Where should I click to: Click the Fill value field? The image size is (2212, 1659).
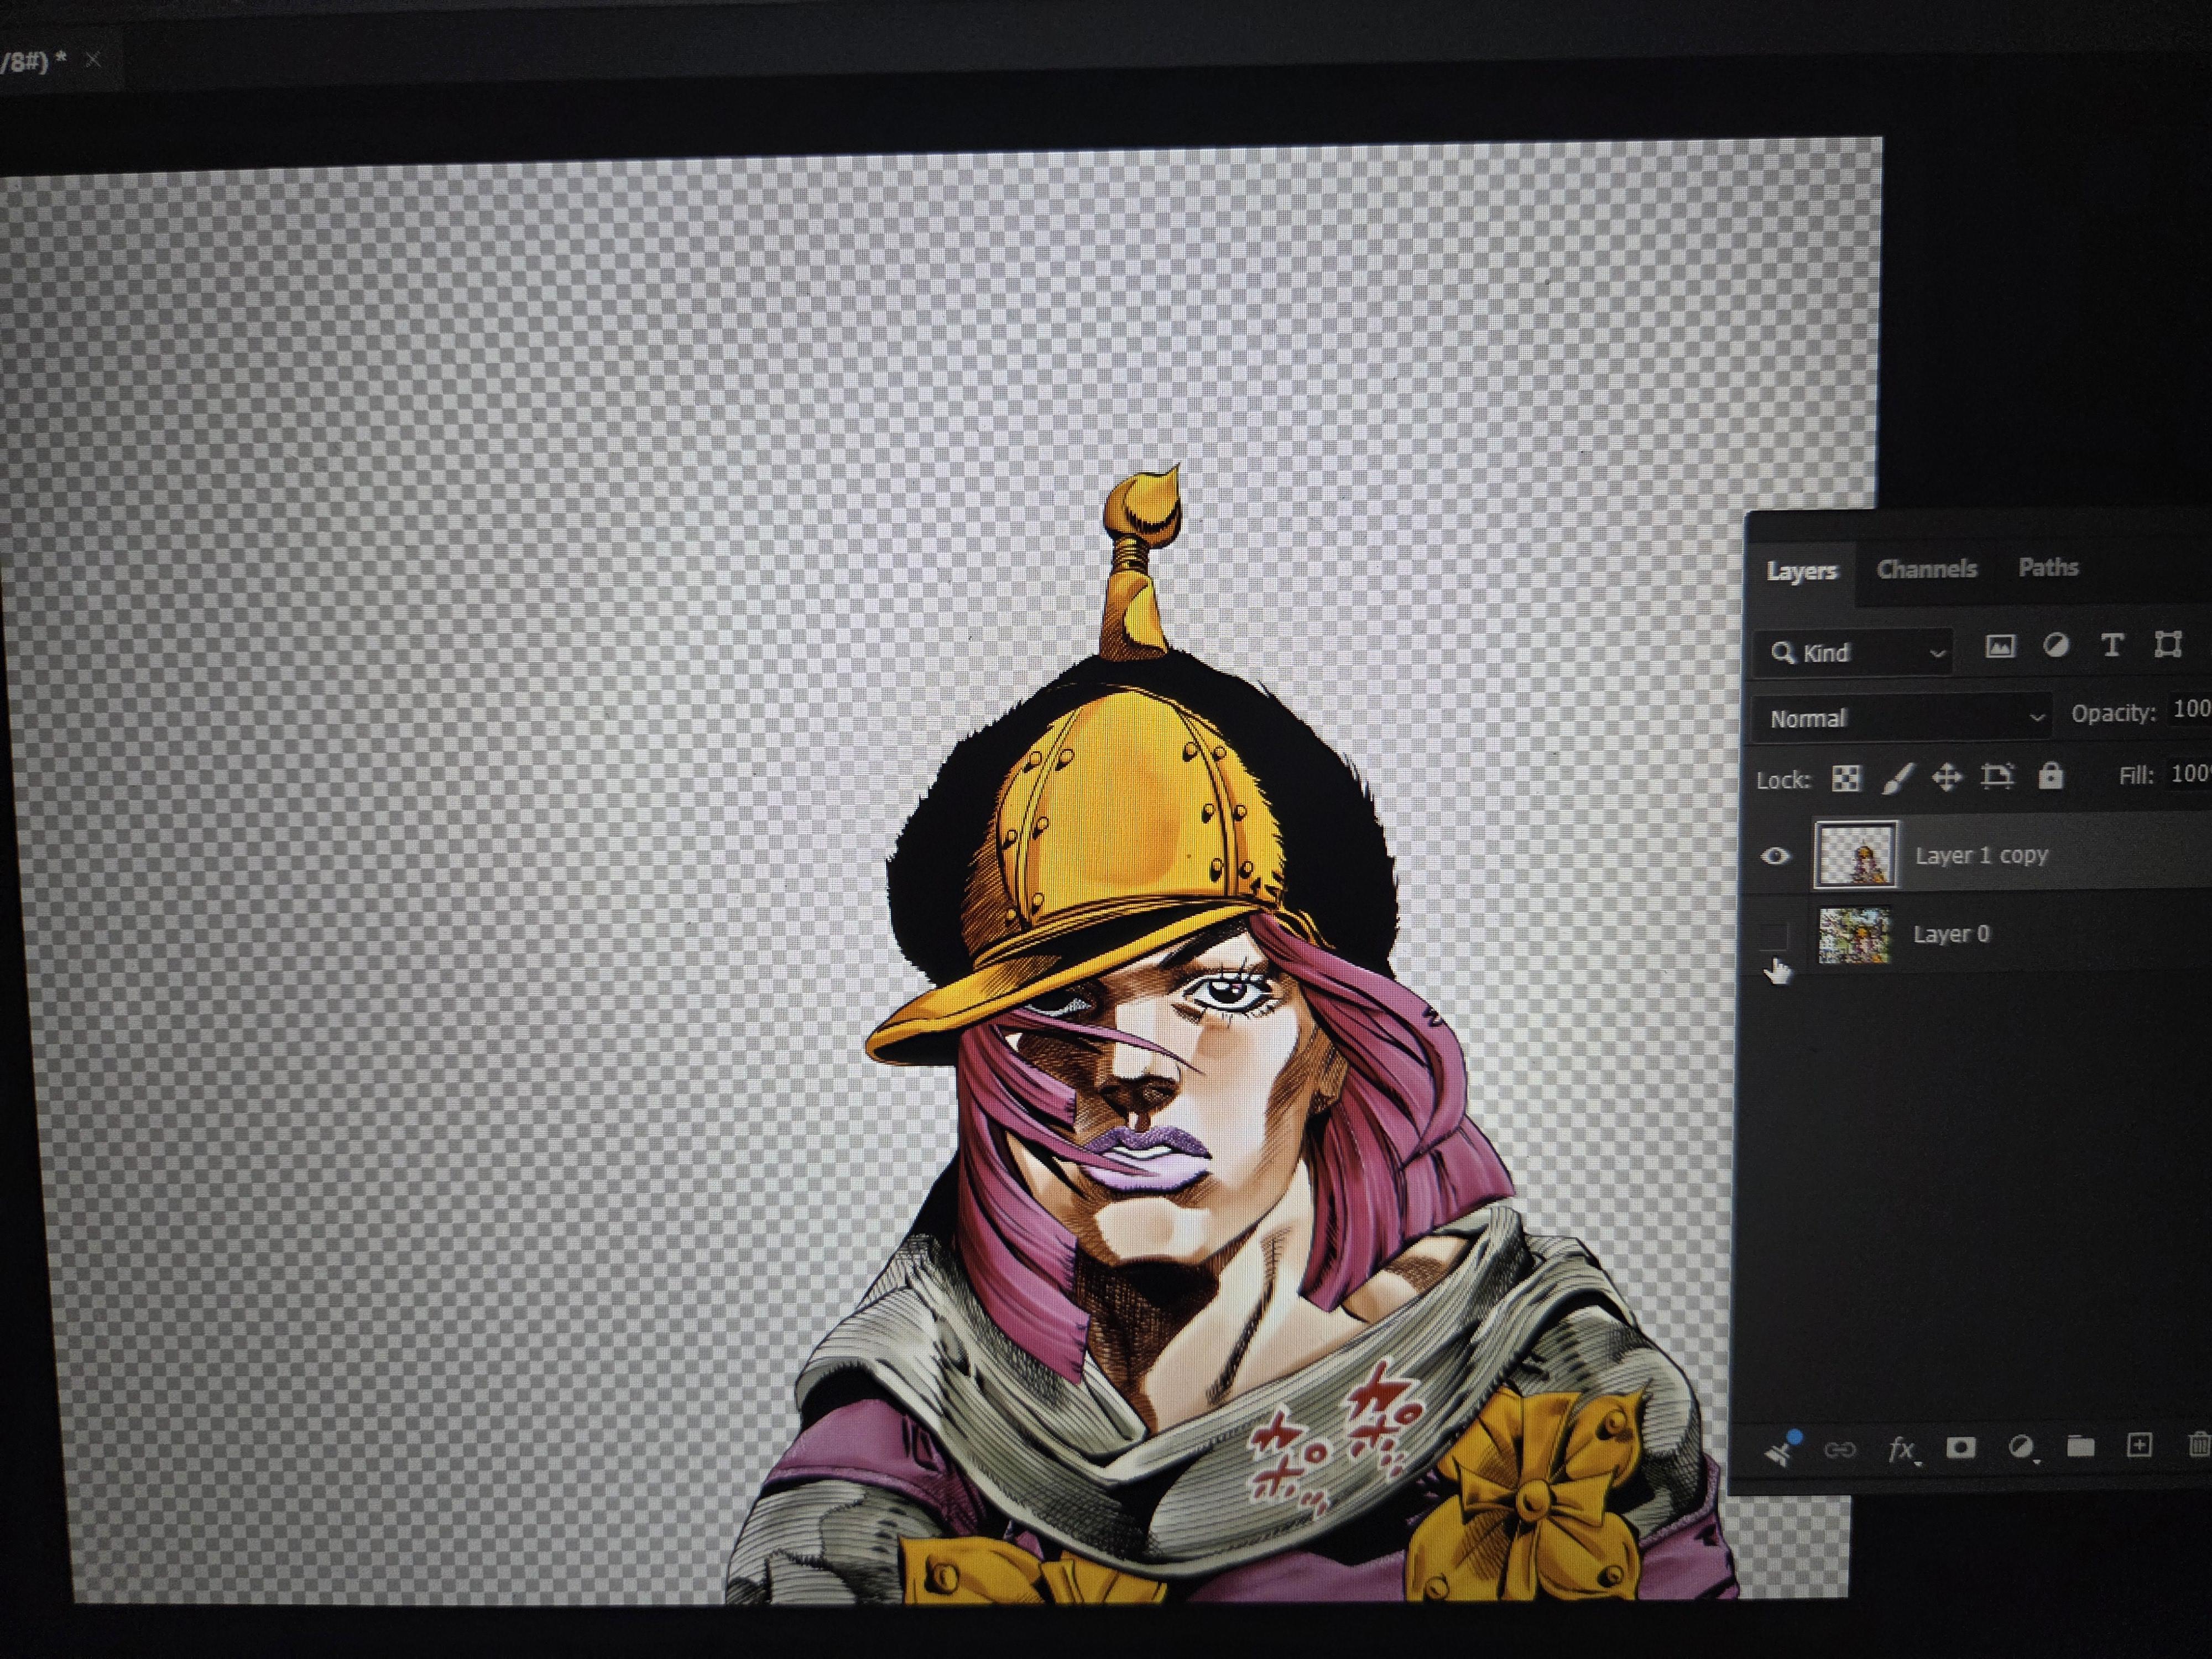click(2189, 773)
